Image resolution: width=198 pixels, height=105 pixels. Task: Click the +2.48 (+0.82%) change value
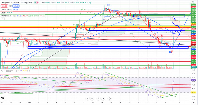click(x=85, y=3)
